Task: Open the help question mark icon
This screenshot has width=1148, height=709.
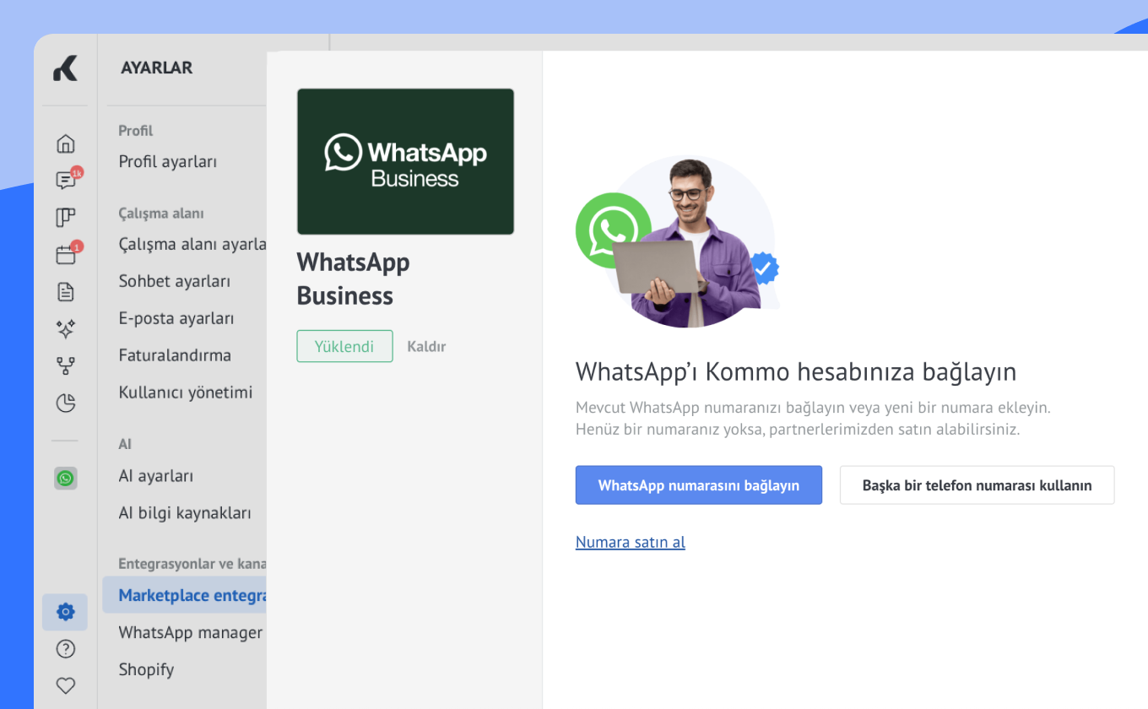Action: click(x=65, y=649)
